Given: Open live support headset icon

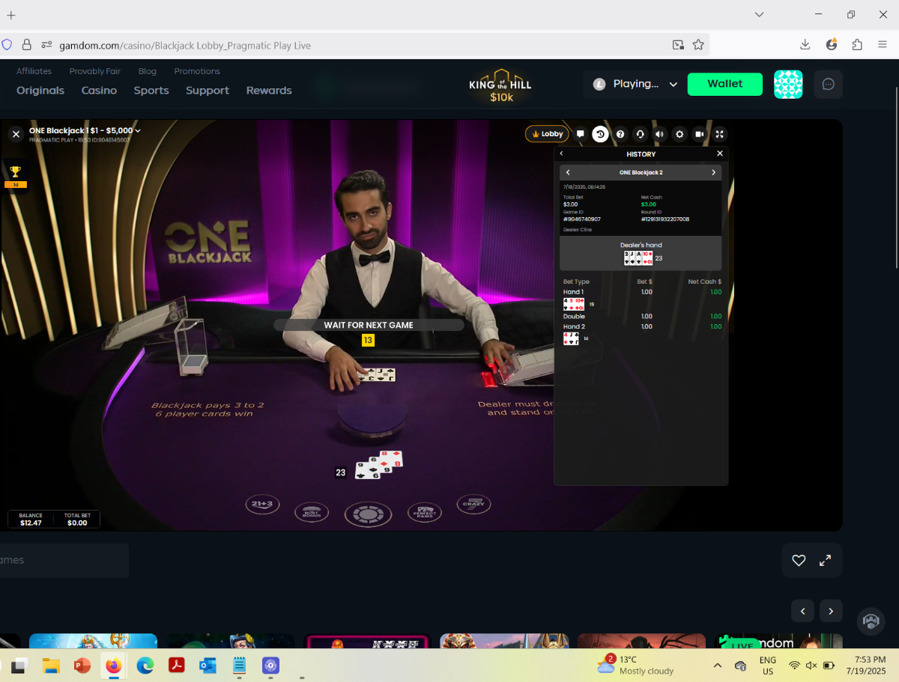Looking at the screenshot, I should (640, 134).
